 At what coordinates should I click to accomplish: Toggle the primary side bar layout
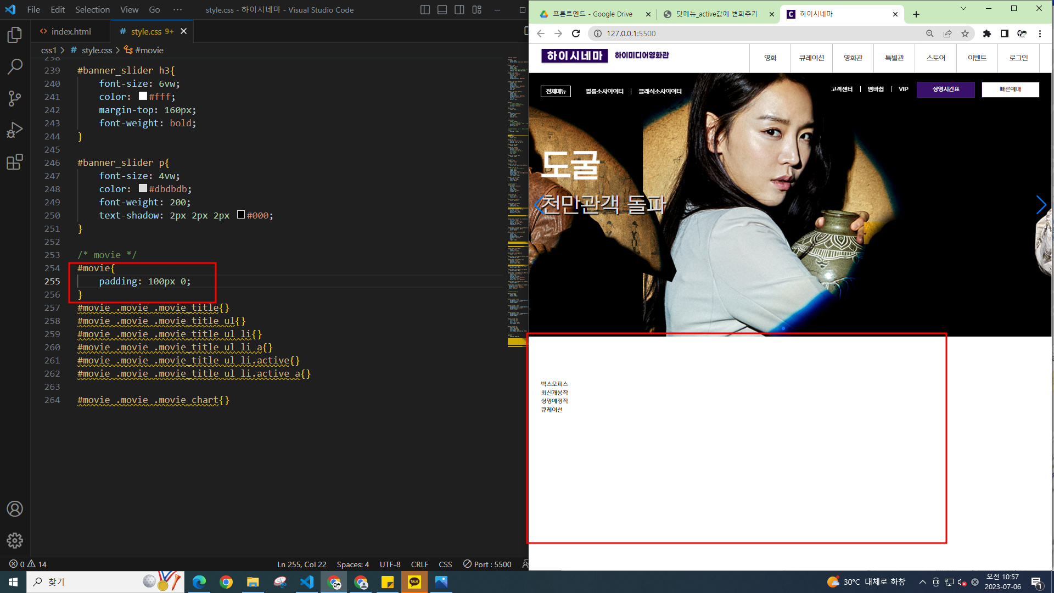tap(425, 10)
